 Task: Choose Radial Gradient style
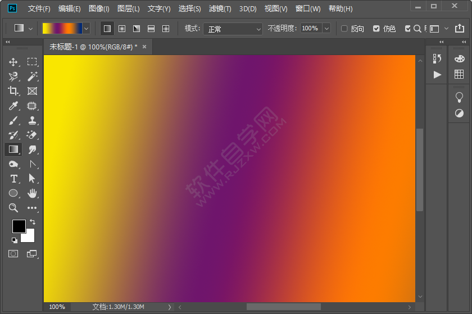click(122, 29)
